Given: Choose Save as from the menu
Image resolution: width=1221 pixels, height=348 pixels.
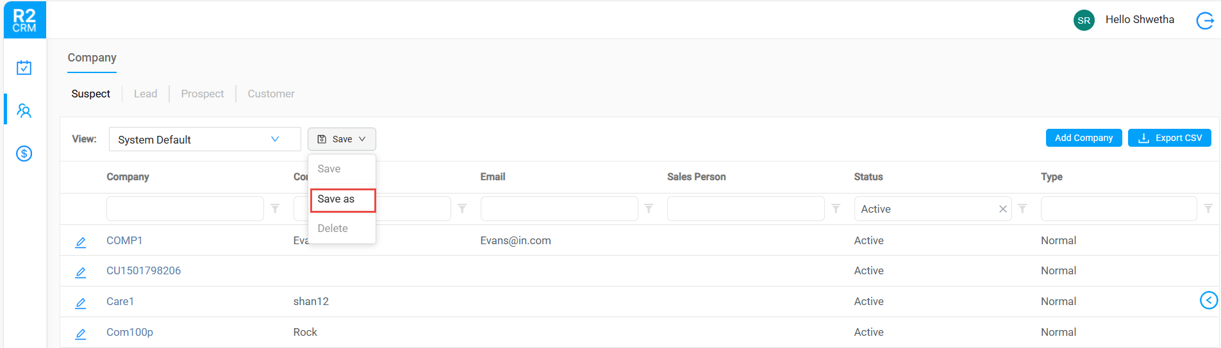Looking at the screenshot, I should tap(342, 199).
